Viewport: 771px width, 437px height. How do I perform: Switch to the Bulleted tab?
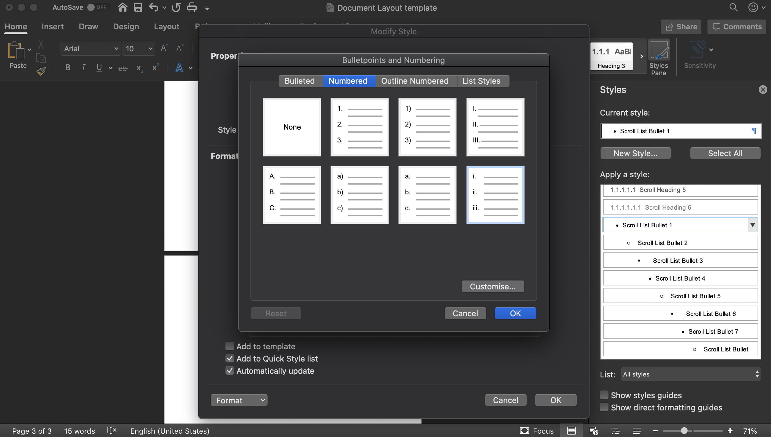tap(299, 81)
